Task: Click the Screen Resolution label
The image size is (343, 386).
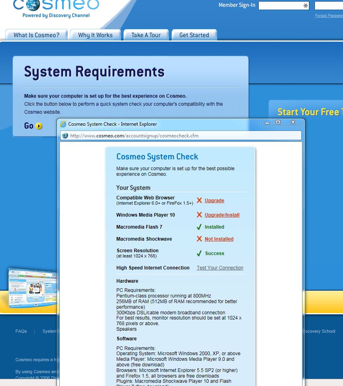Action: [x=137, y=251]
